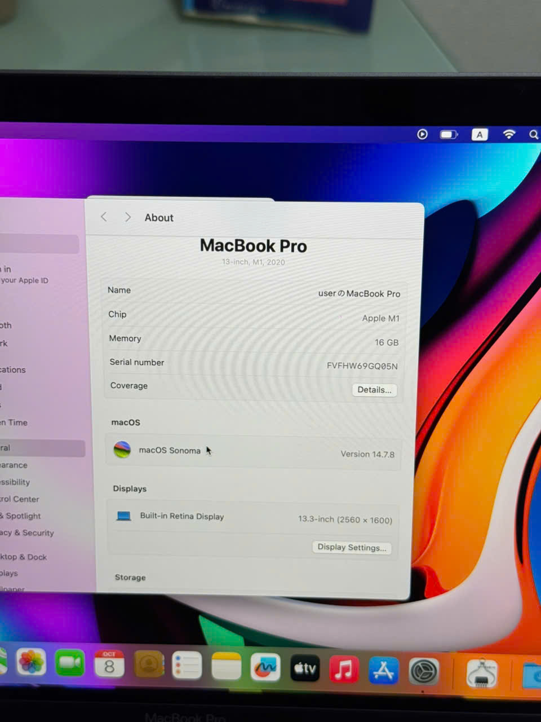Image resolution: width=541 pixels, height=722 pixels.
Task: Open the input source 'A' menu
Action: [479, 134]
